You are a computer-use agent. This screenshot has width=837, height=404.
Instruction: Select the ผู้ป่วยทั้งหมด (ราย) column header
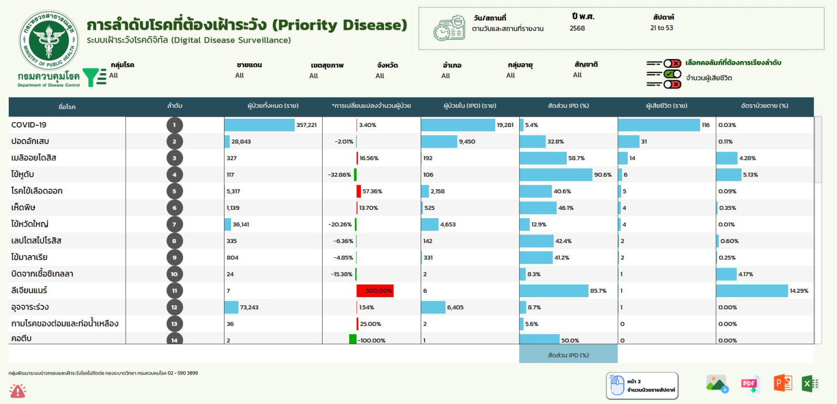pyautogui.click(x=272, y=106)
